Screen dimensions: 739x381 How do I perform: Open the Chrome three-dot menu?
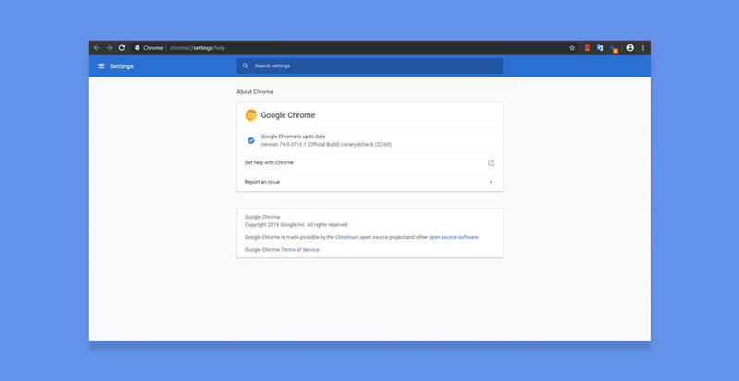pos(642,48)
